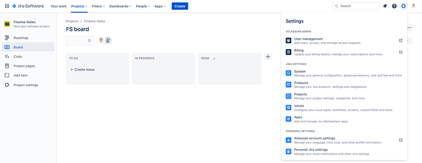Click the add people icon on board
Image resolution: width=422 pixels, height=163 pixels.
[x=108, y=41]
